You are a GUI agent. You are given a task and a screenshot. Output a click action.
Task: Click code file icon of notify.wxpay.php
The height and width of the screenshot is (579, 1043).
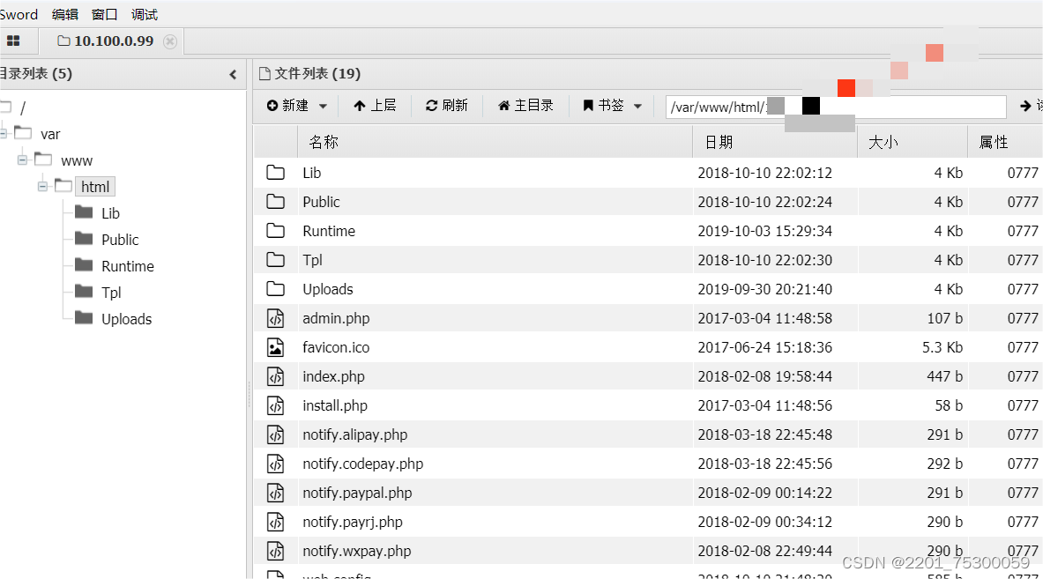pyautogui.click(x=275, y=551)
